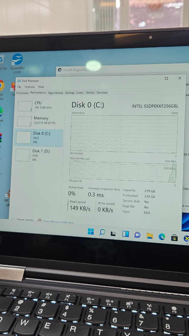Click the 450 KB/s graph label

(169, 168)
